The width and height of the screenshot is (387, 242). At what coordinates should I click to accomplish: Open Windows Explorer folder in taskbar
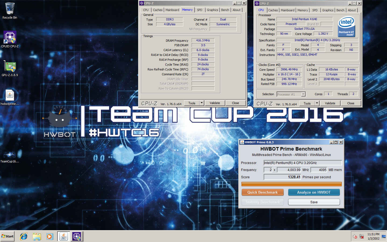point(37,236)
